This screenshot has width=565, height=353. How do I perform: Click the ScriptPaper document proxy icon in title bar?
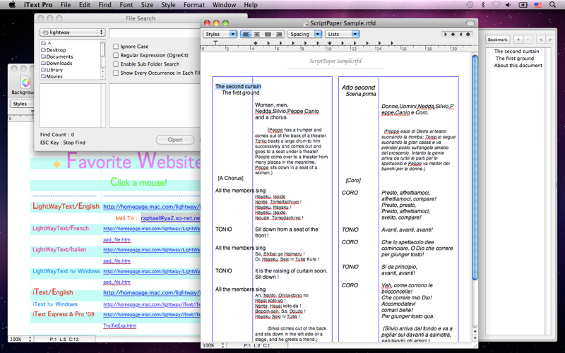(307, 23)
